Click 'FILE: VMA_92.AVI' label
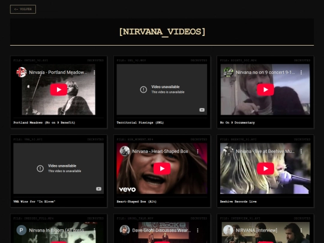The image size is (324, 243). click(28, 139)
